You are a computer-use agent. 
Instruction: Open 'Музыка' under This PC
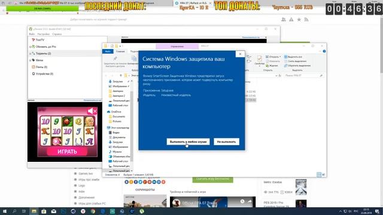[115, 152]
